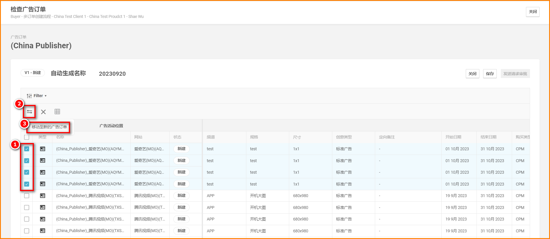Open the table grid columns icon
Screen dimensions: 550x239
click(57, 112)
